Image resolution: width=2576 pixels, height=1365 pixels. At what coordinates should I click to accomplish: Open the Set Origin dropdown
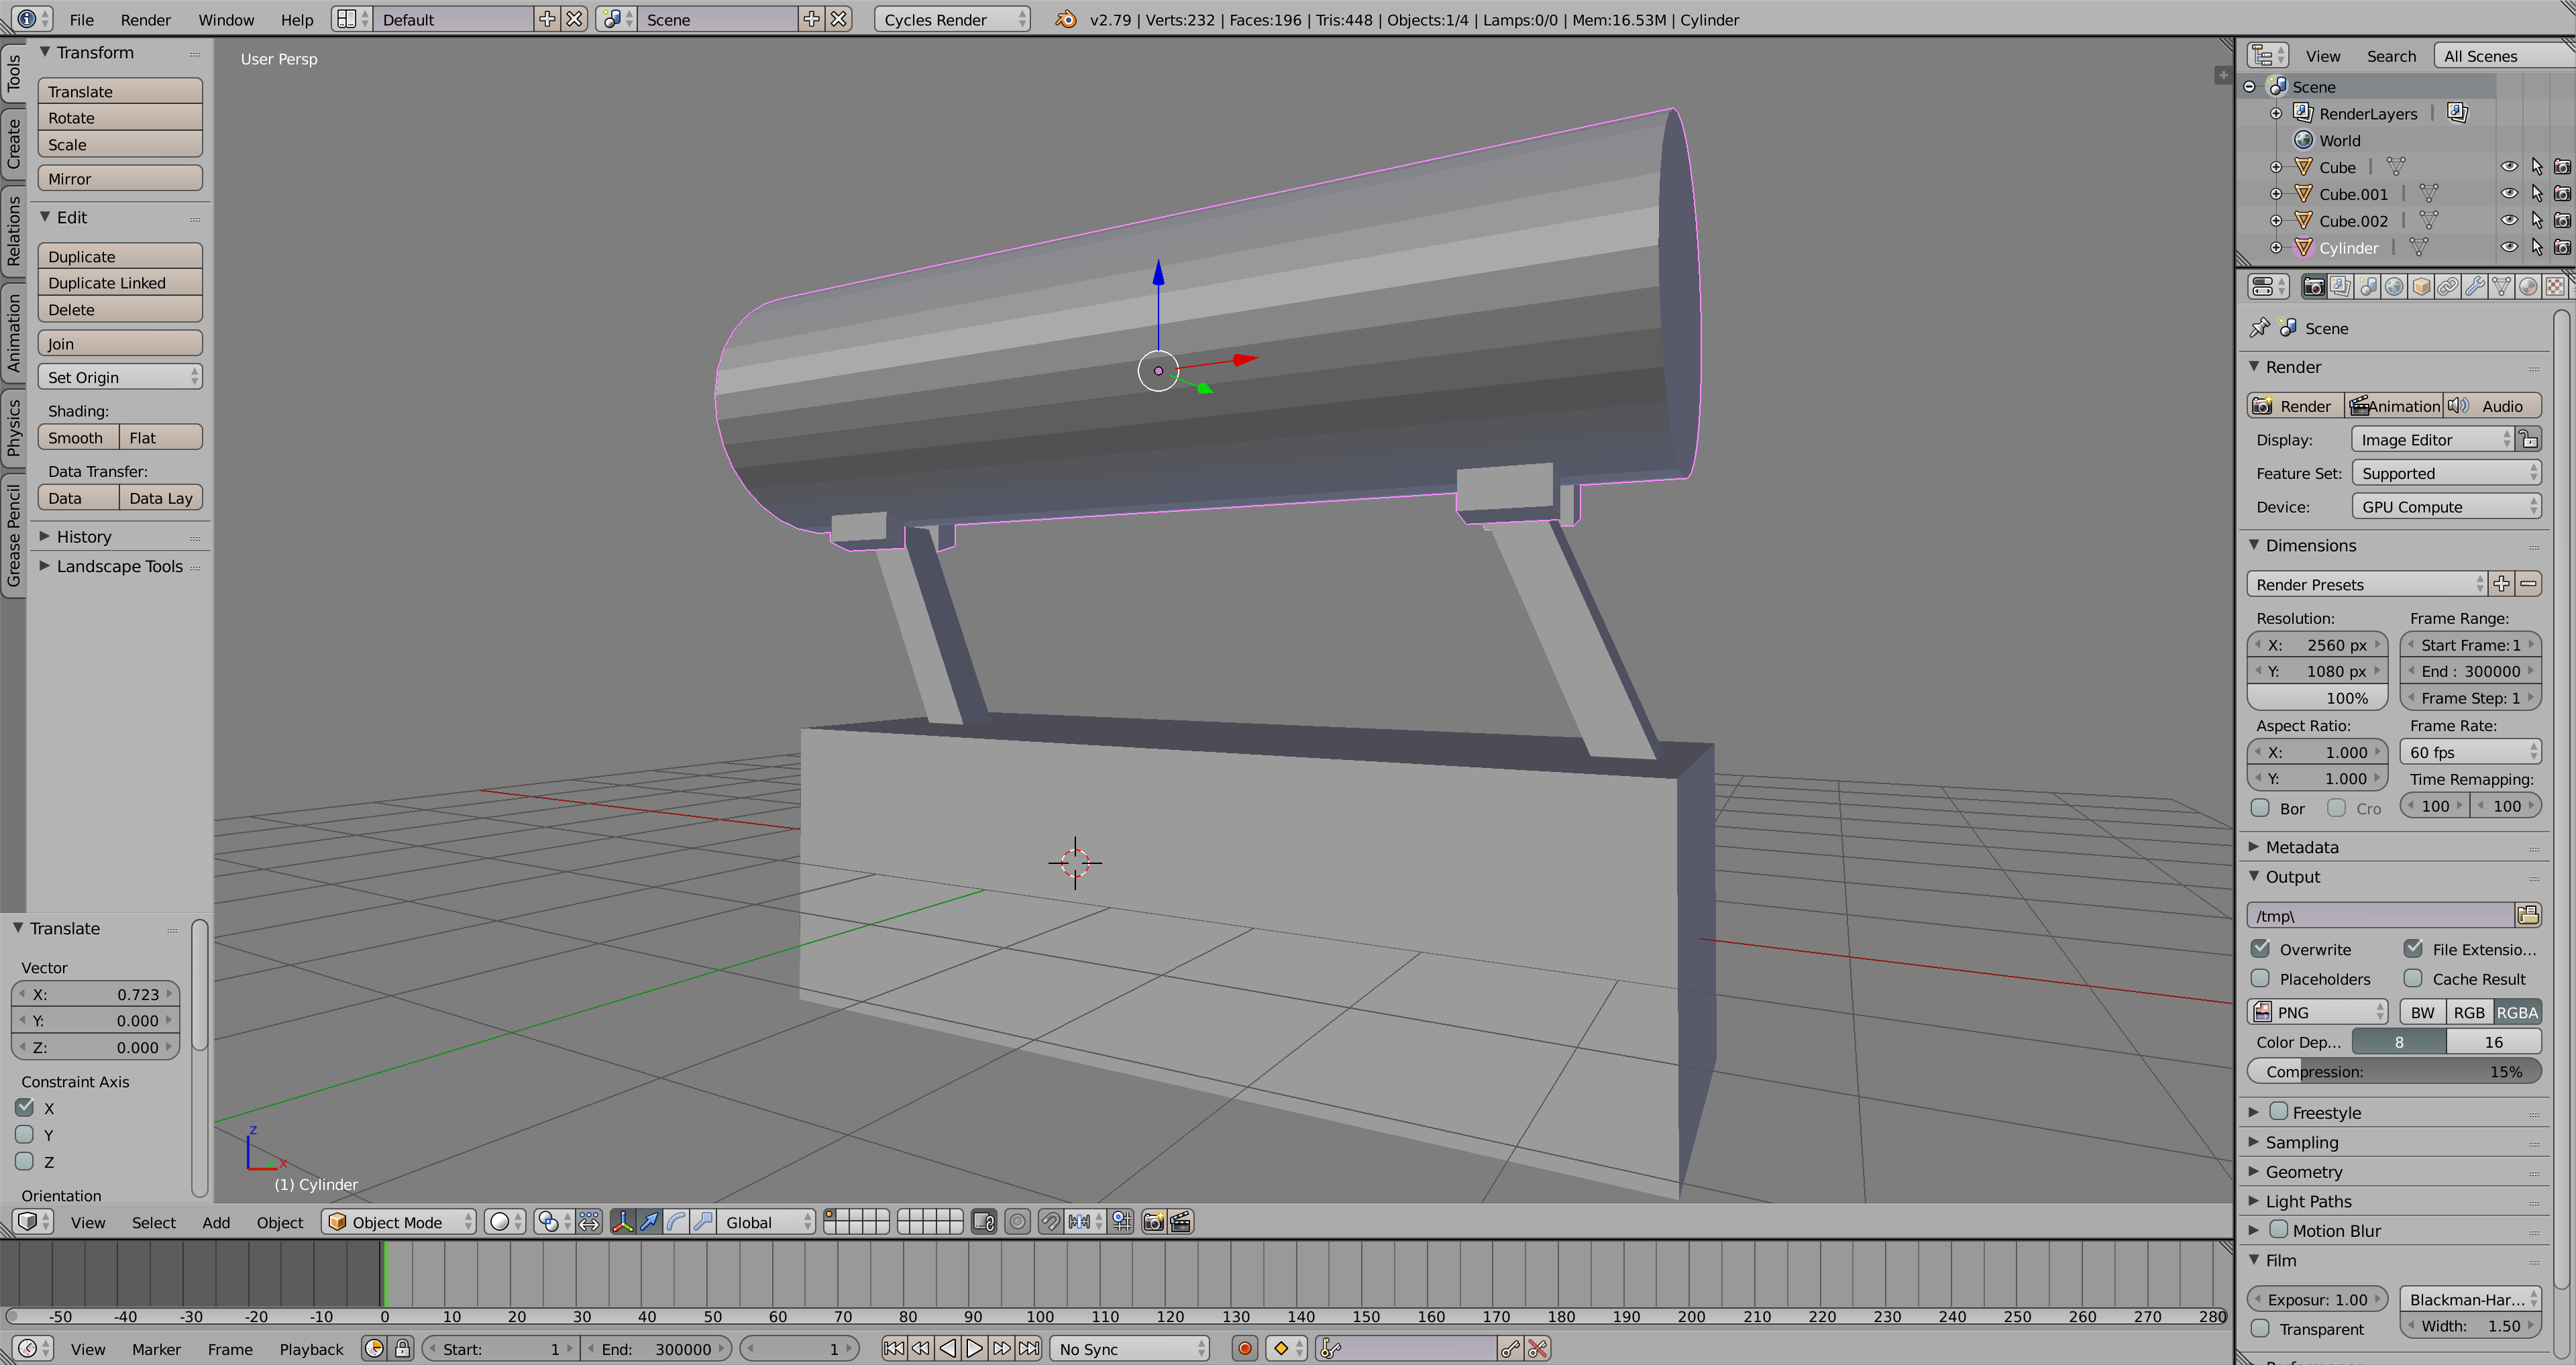120,377
